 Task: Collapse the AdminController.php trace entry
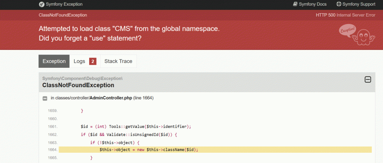(45, 98)
